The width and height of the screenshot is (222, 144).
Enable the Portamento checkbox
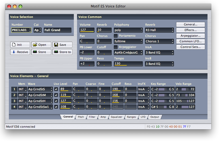click(x=116, y=36)
